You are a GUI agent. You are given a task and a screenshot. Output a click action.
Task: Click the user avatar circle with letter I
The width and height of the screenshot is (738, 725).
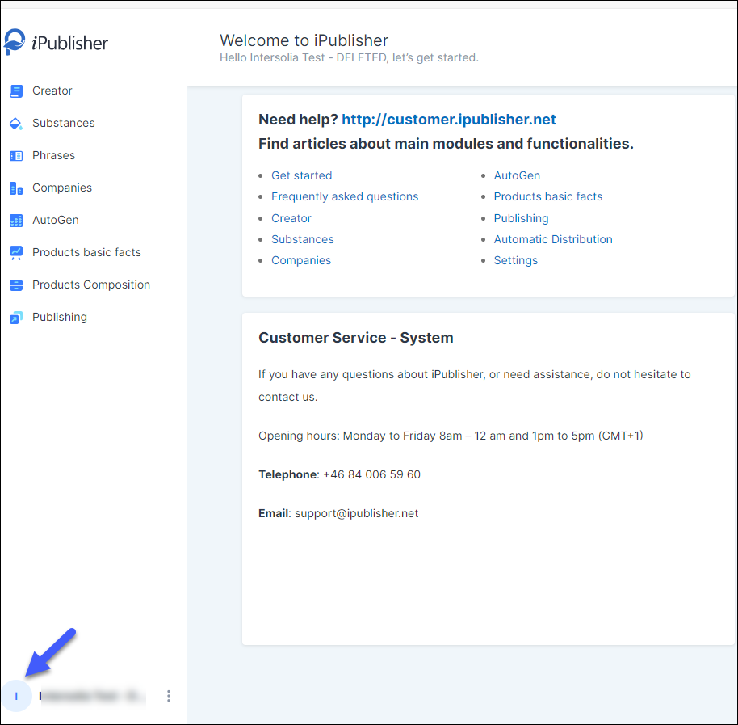(x=16, y=696)
